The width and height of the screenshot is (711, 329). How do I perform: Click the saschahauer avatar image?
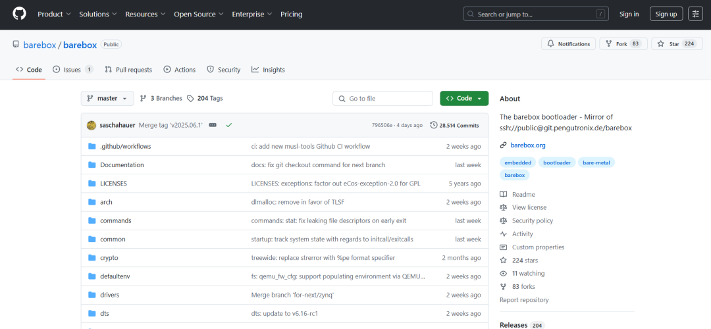pyautogui.click(x=91, y=125)
